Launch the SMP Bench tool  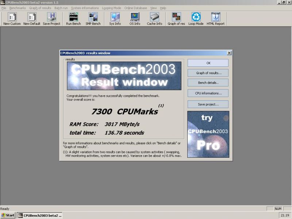tap(93, 19)
